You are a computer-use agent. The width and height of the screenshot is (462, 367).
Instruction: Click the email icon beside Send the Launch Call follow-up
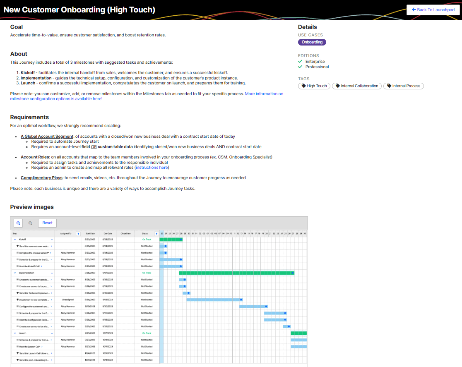pyautogui.click(x=17, y=353)
